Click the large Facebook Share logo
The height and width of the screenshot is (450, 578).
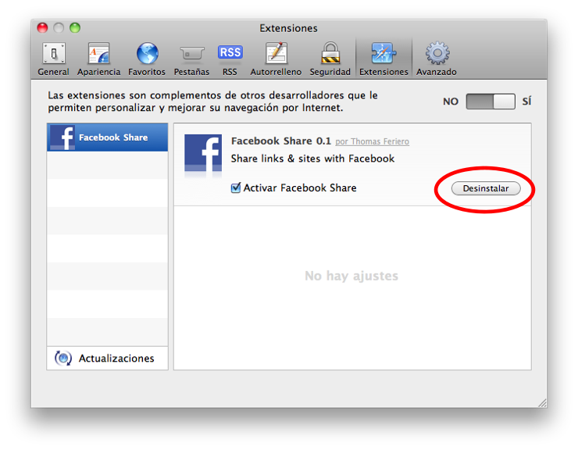[x=203, y=153]
